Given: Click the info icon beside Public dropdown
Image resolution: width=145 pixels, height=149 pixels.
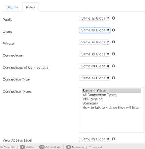Looking at the screenshot, I should click(x=113, y=18).
